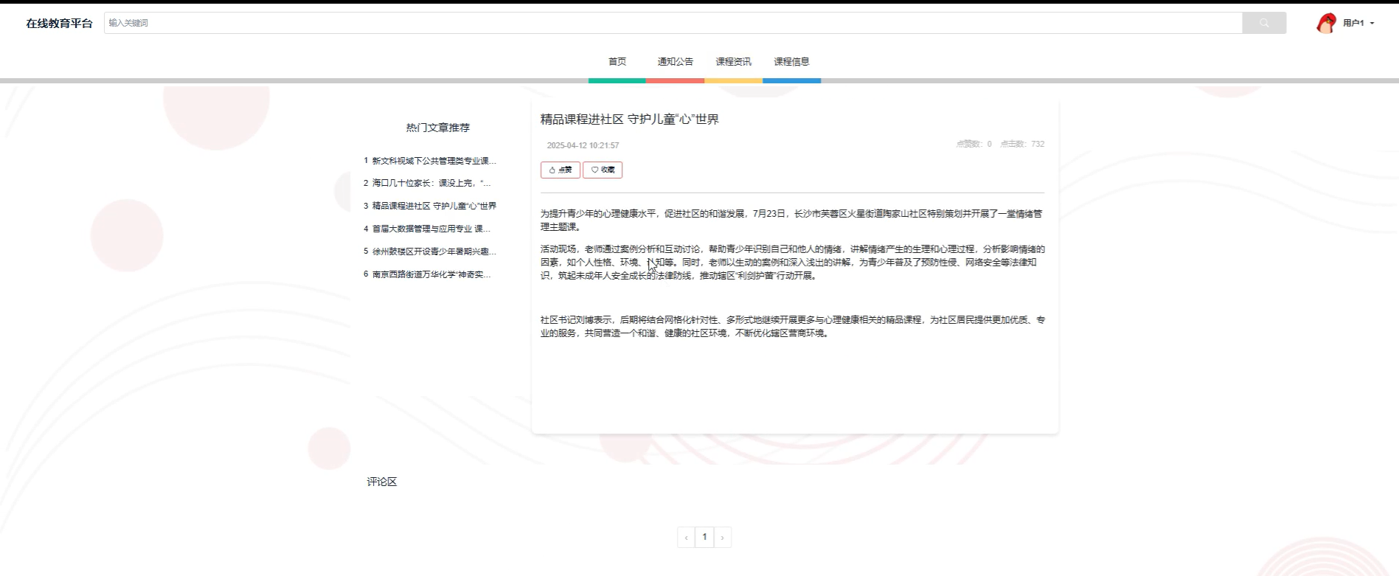
Task: Click the 评论区 heading
Action: [382, 482]
